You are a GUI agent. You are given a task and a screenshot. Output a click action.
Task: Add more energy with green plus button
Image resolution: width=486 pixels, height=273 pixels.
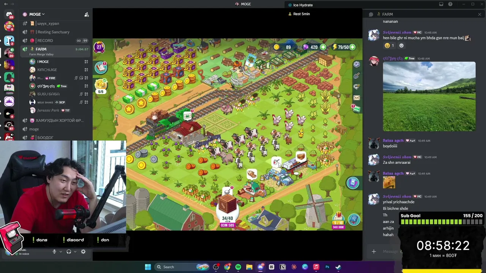tap(352, 47)
